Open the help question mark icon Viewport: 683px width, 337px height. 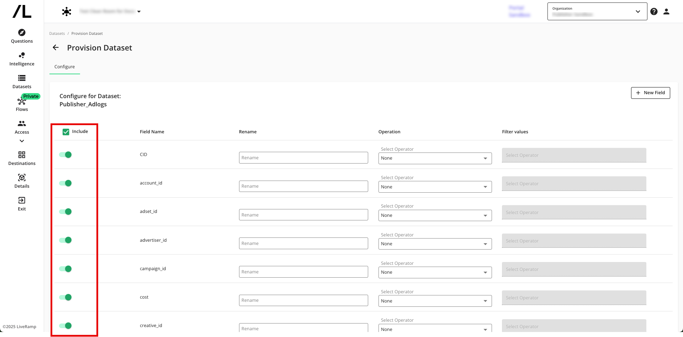point(654,12)
